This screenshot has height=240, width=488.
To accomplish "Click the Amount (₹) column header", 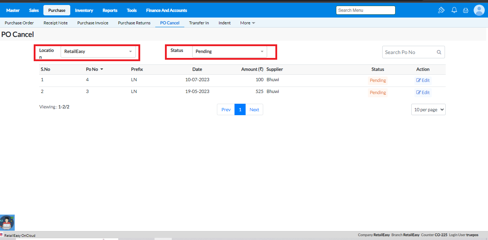I will 252,69.
